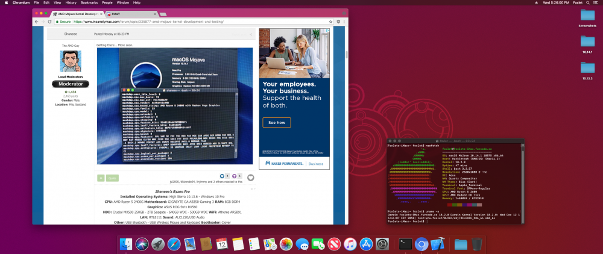Open News icon in dock
Viewport: 603px width, 254px height.
click(334, 244)
